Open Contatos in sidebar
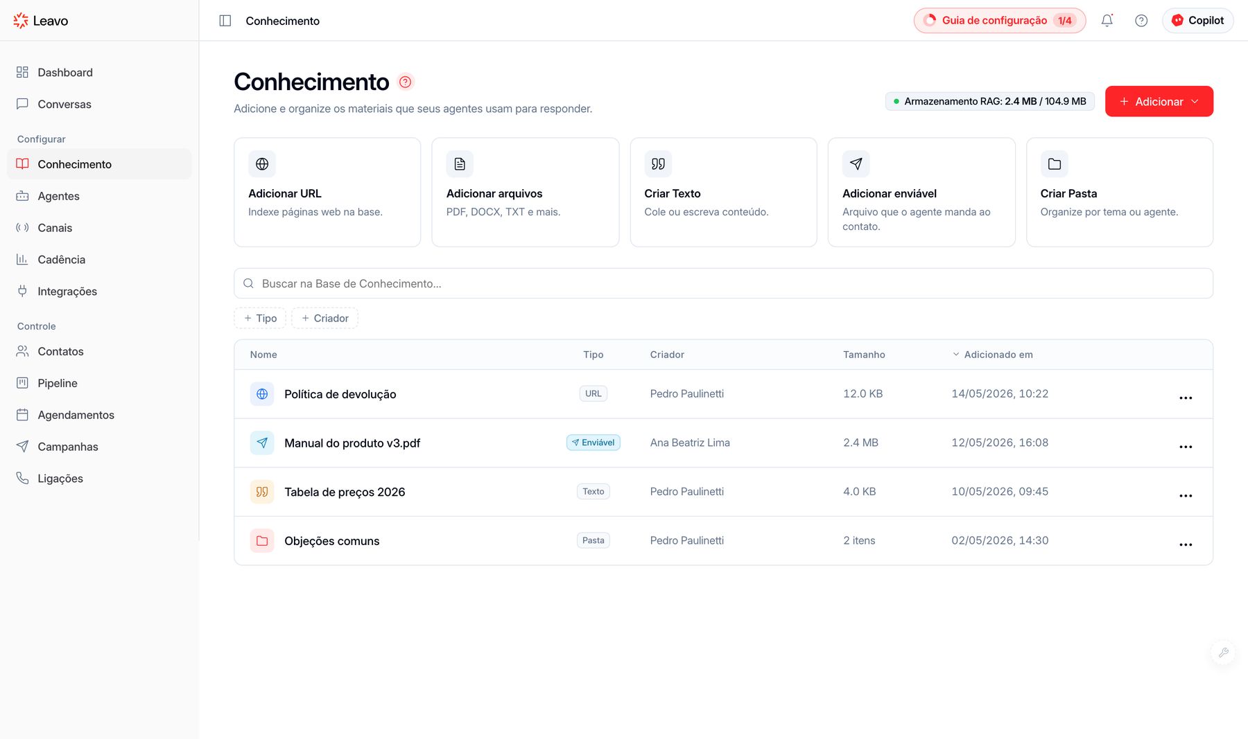The height and width of the screenshot is (739, 1248). (99, 351)
